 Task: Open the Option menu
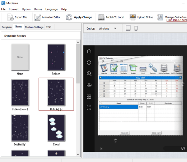[26, 9]
